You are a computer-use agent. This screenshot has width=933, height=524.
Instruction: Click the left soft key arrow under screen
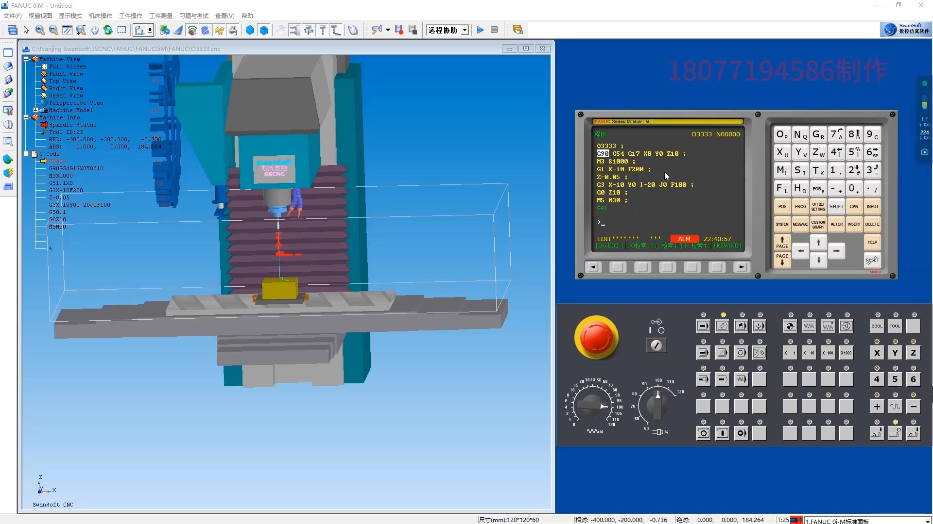click(x=593, y=267)
